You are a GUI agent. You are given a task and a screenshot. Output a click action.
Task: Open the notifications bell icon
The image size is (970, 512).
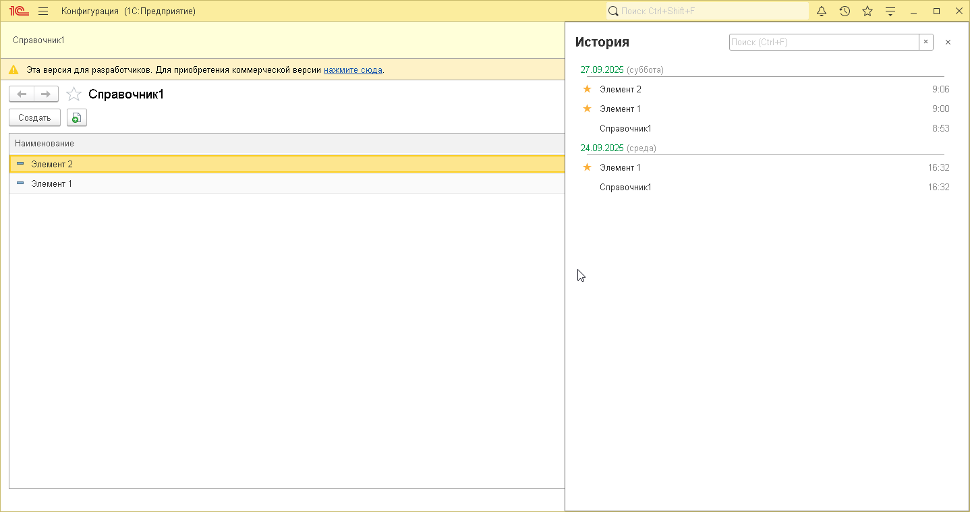822,11
